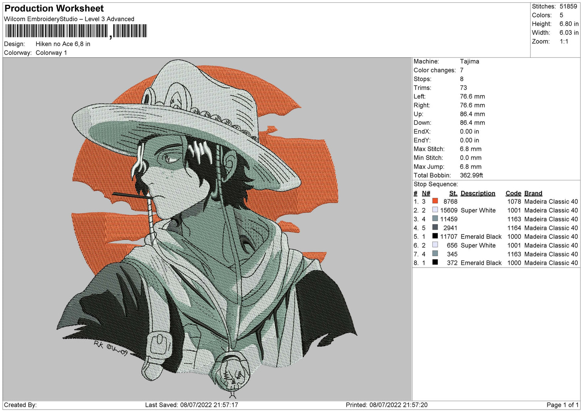Click the Description column header
The image size is (583, 412).
point(478,193)
